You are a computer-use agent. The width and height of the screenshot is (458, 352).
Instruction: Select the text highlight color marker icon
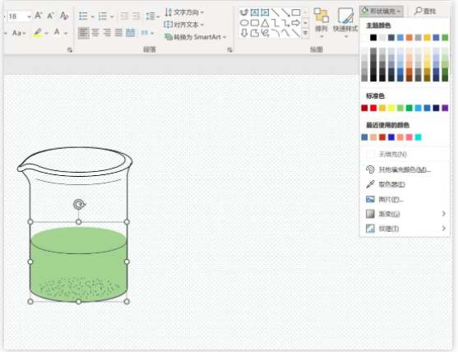coord(37,32)
